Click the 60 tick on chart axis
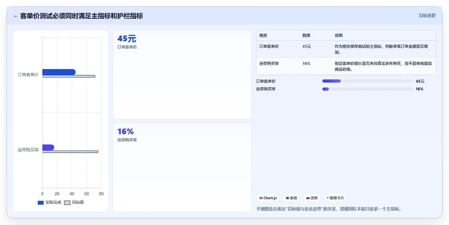This screenshot has height=225, width=449. (87, 194)
